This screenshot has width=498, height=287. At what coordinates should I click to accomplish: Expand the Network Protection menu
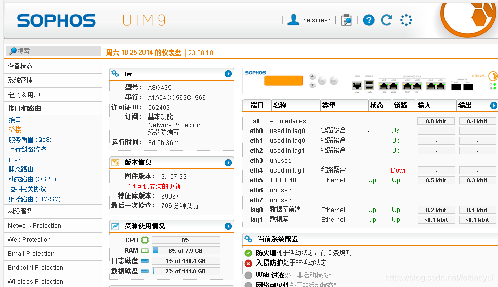coord(53,225)
